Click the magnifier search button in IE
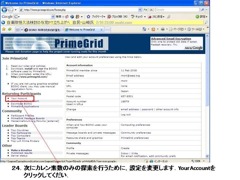 (202, 10)
